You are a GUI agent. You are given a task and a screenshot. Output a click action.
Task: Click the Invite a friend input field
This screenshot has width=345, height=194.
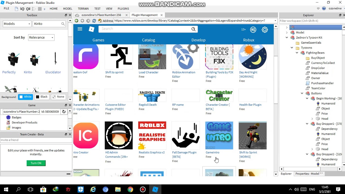coord(36,140)
